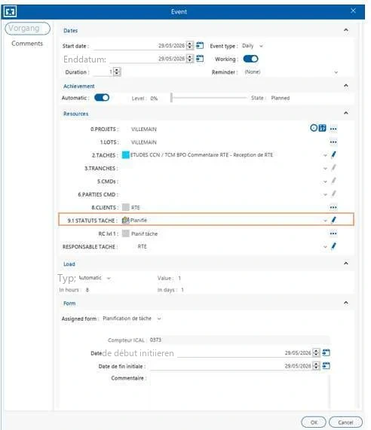Click the Cancel button
The image size is (371, 430).
[x=345, y=422]
